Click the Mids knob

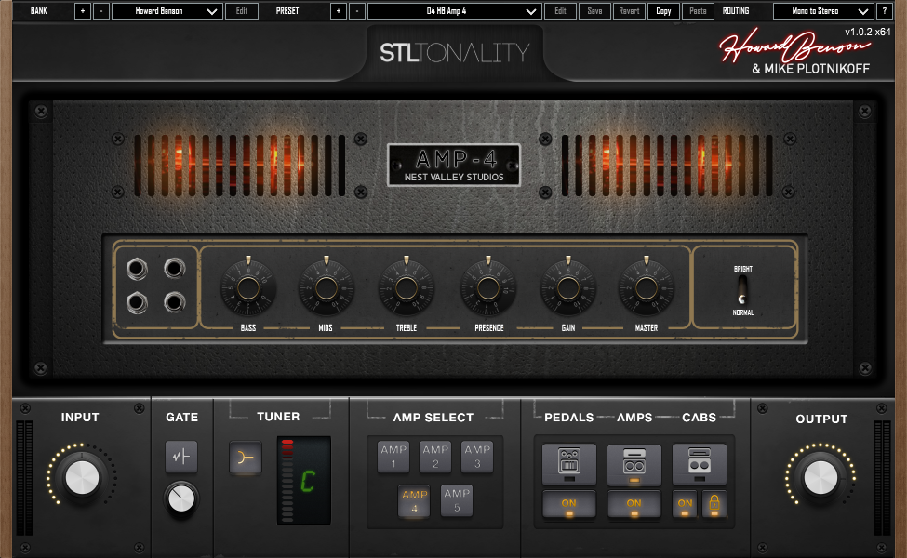click(327, 288)
